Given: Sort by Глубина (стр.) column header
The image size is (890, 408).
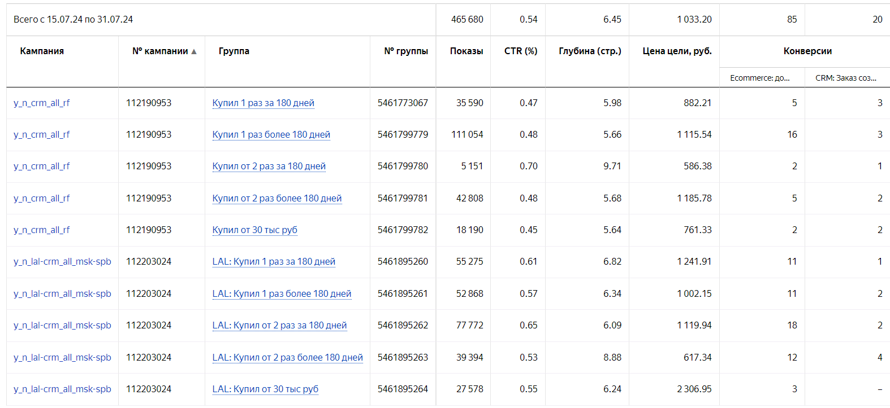Looking at the screenshot, I should tap(589, 51).
